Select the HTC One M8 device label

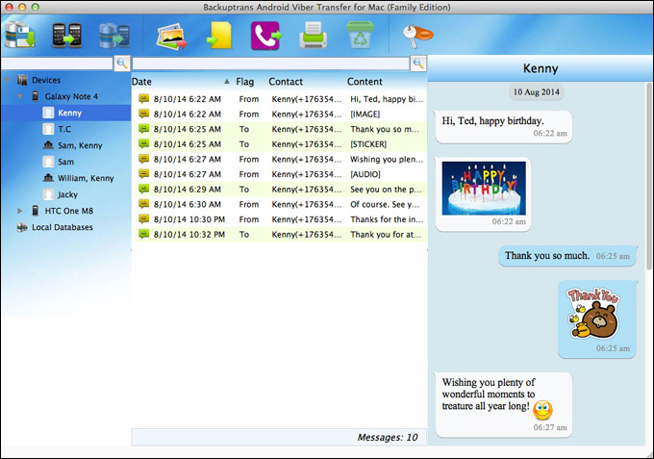[x=69, y=211]
